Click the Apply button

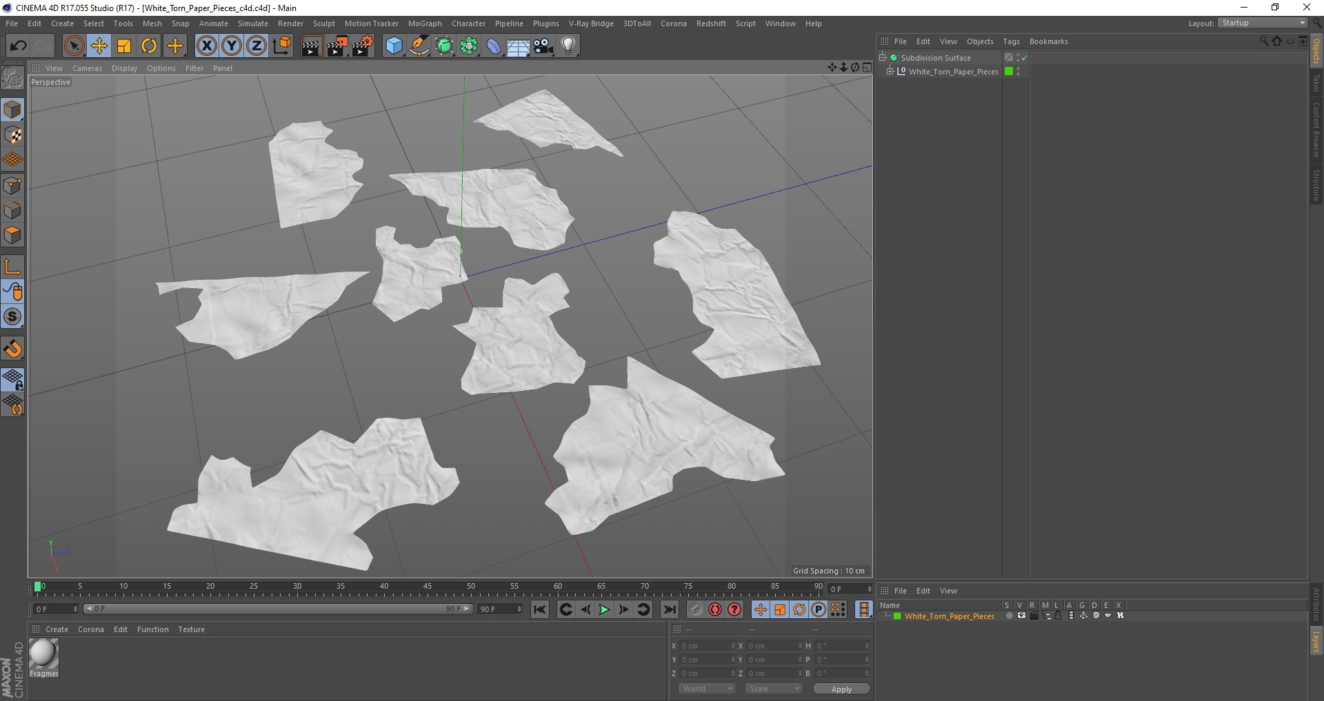(841, 689)
